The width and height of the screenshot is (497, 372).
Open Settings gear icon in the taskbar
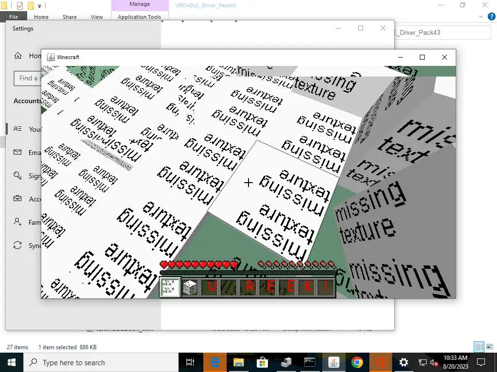point(403,362)
